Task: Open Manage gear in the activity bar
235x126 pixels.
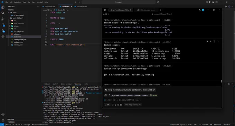Action: coord(3,120)
